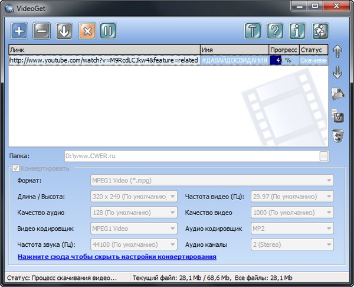Open the help question mark icon
354x287 pixels.
pos(275,31)
